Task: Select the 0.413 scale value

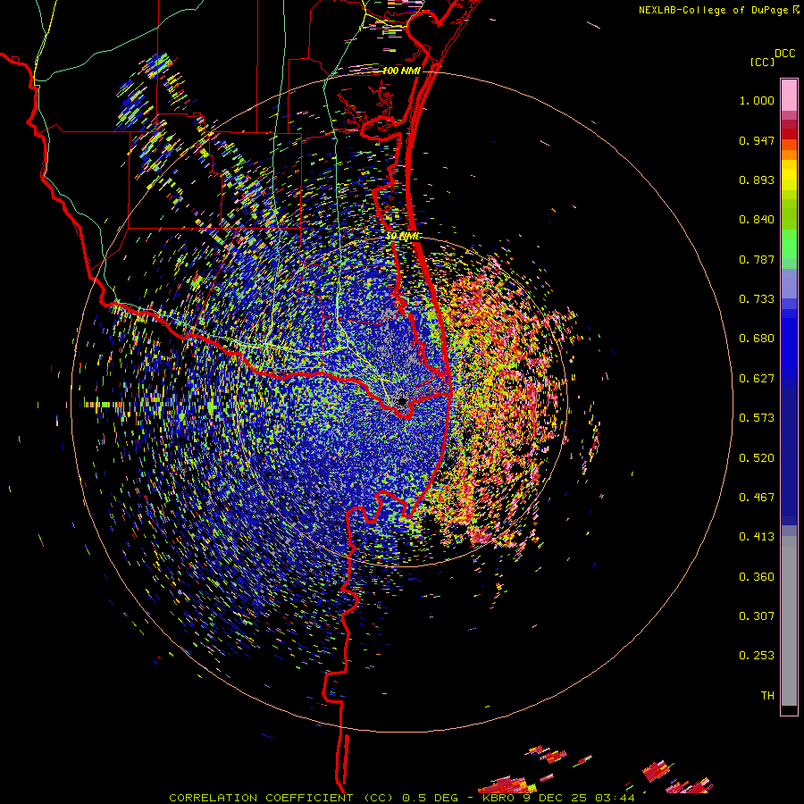Action: (757, 537)
